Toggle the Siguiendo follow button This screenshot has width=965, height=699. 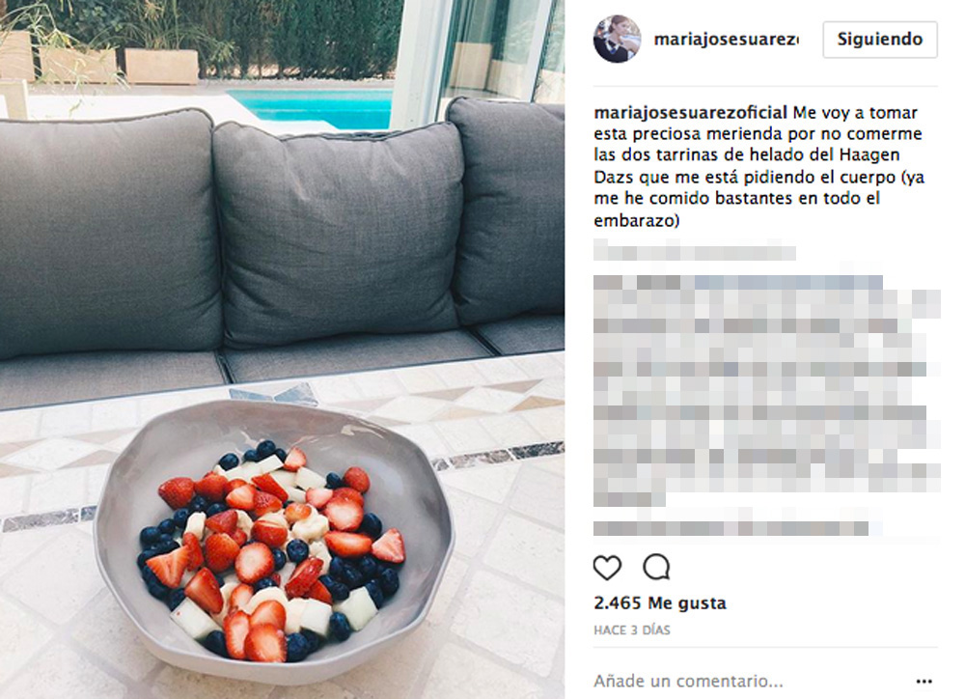click(x=880, y=40)
